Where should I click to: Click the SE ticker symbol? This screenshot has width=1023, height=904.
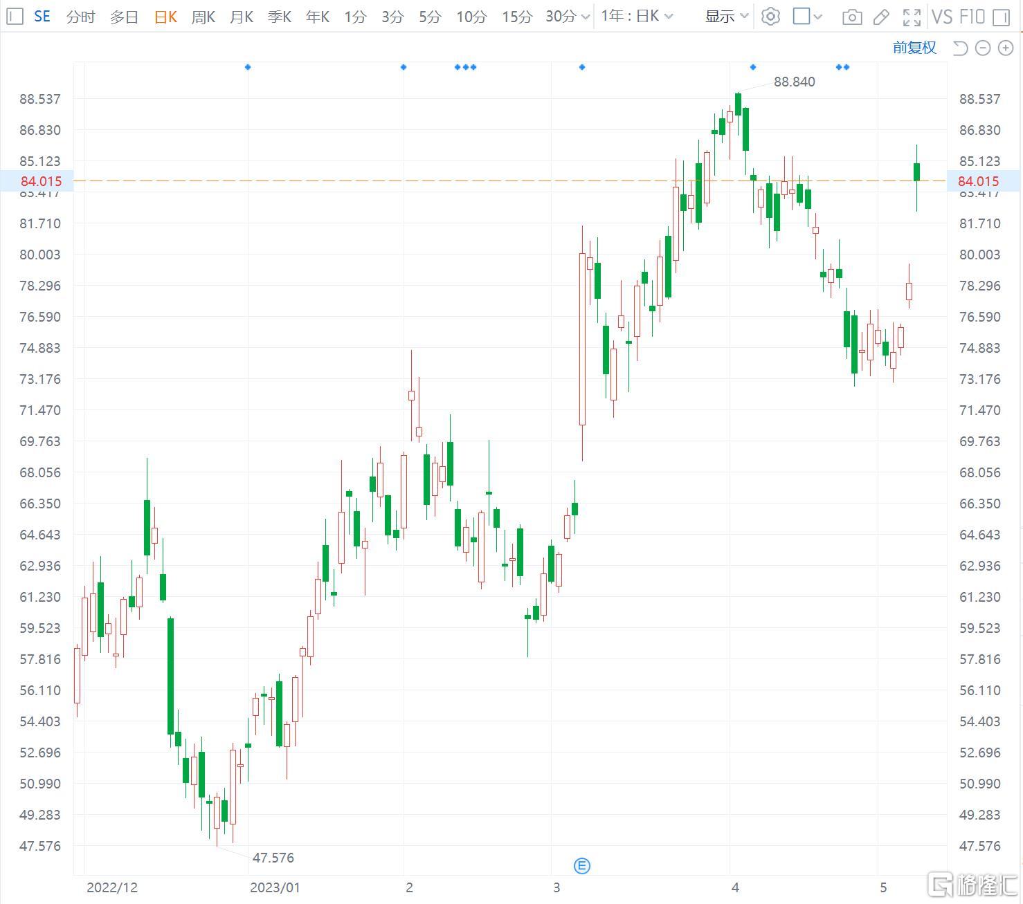point(42,17)
